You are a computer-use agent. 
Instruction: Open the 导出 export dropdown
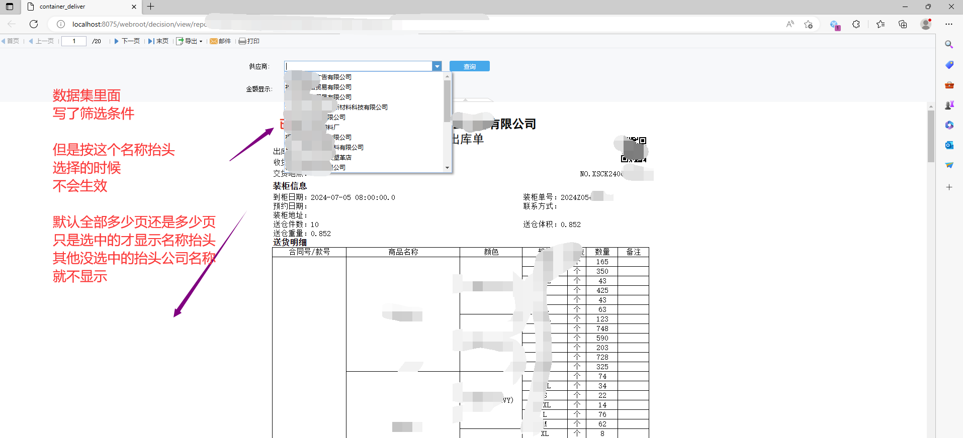(x=190, y=41)
